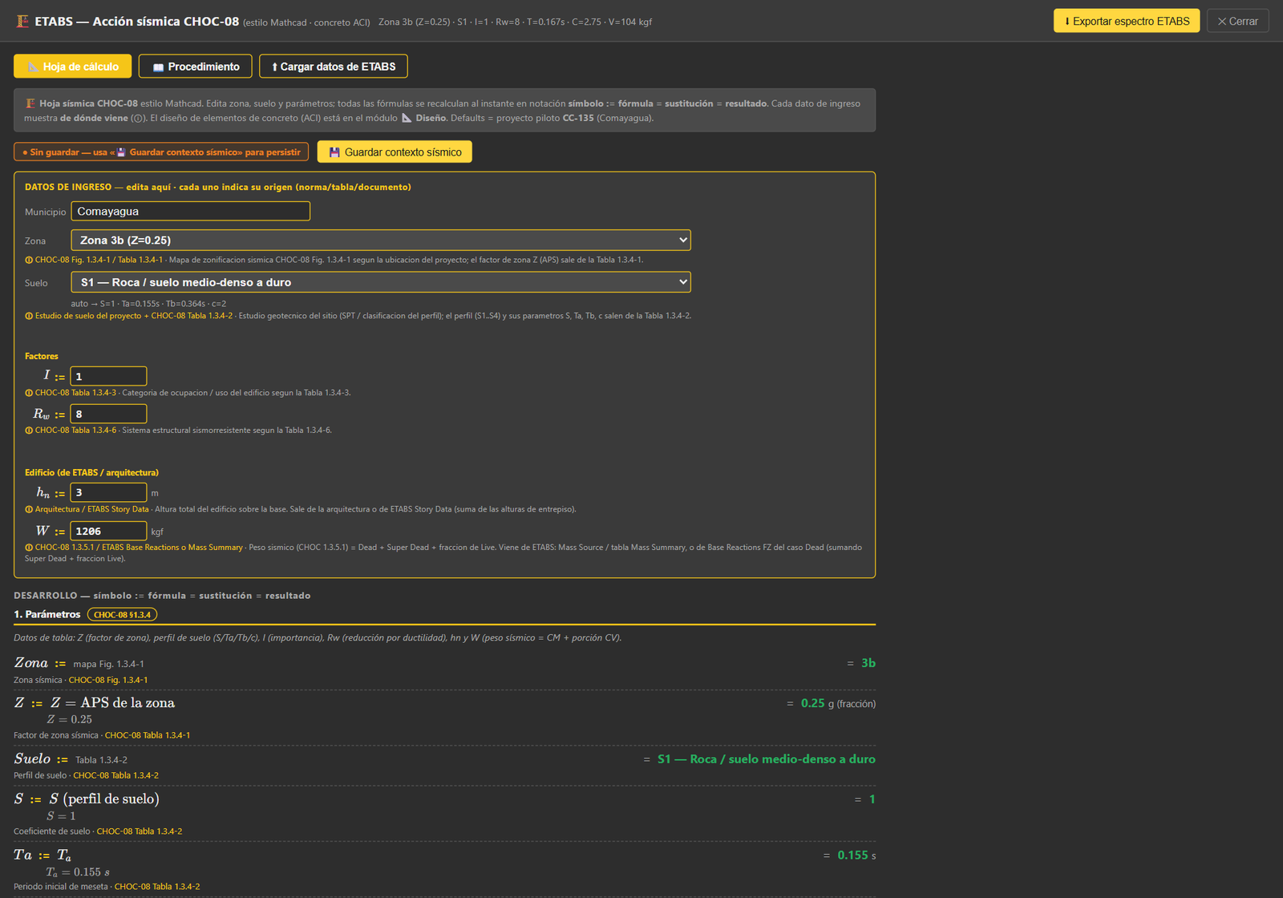The width and height of the screenshot is (1283, 898).
Task: Click the W weight input showing 1206
Action: 108,531
